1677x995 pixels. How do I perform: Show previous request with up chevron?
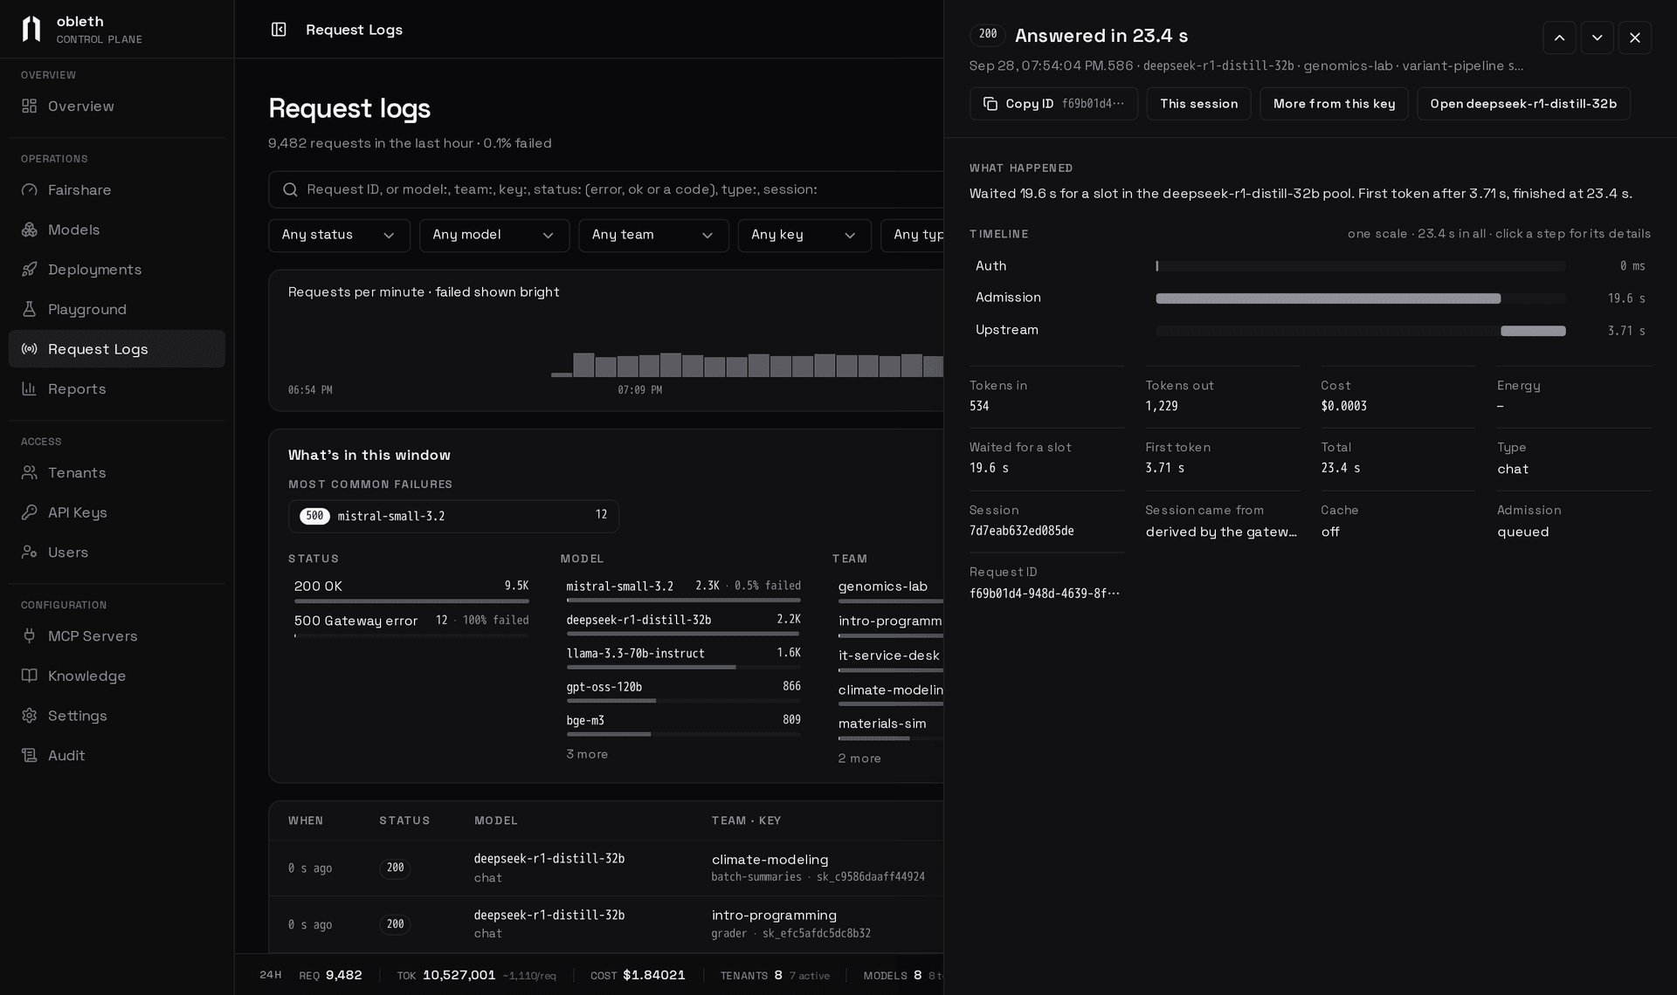[1559, 38]
